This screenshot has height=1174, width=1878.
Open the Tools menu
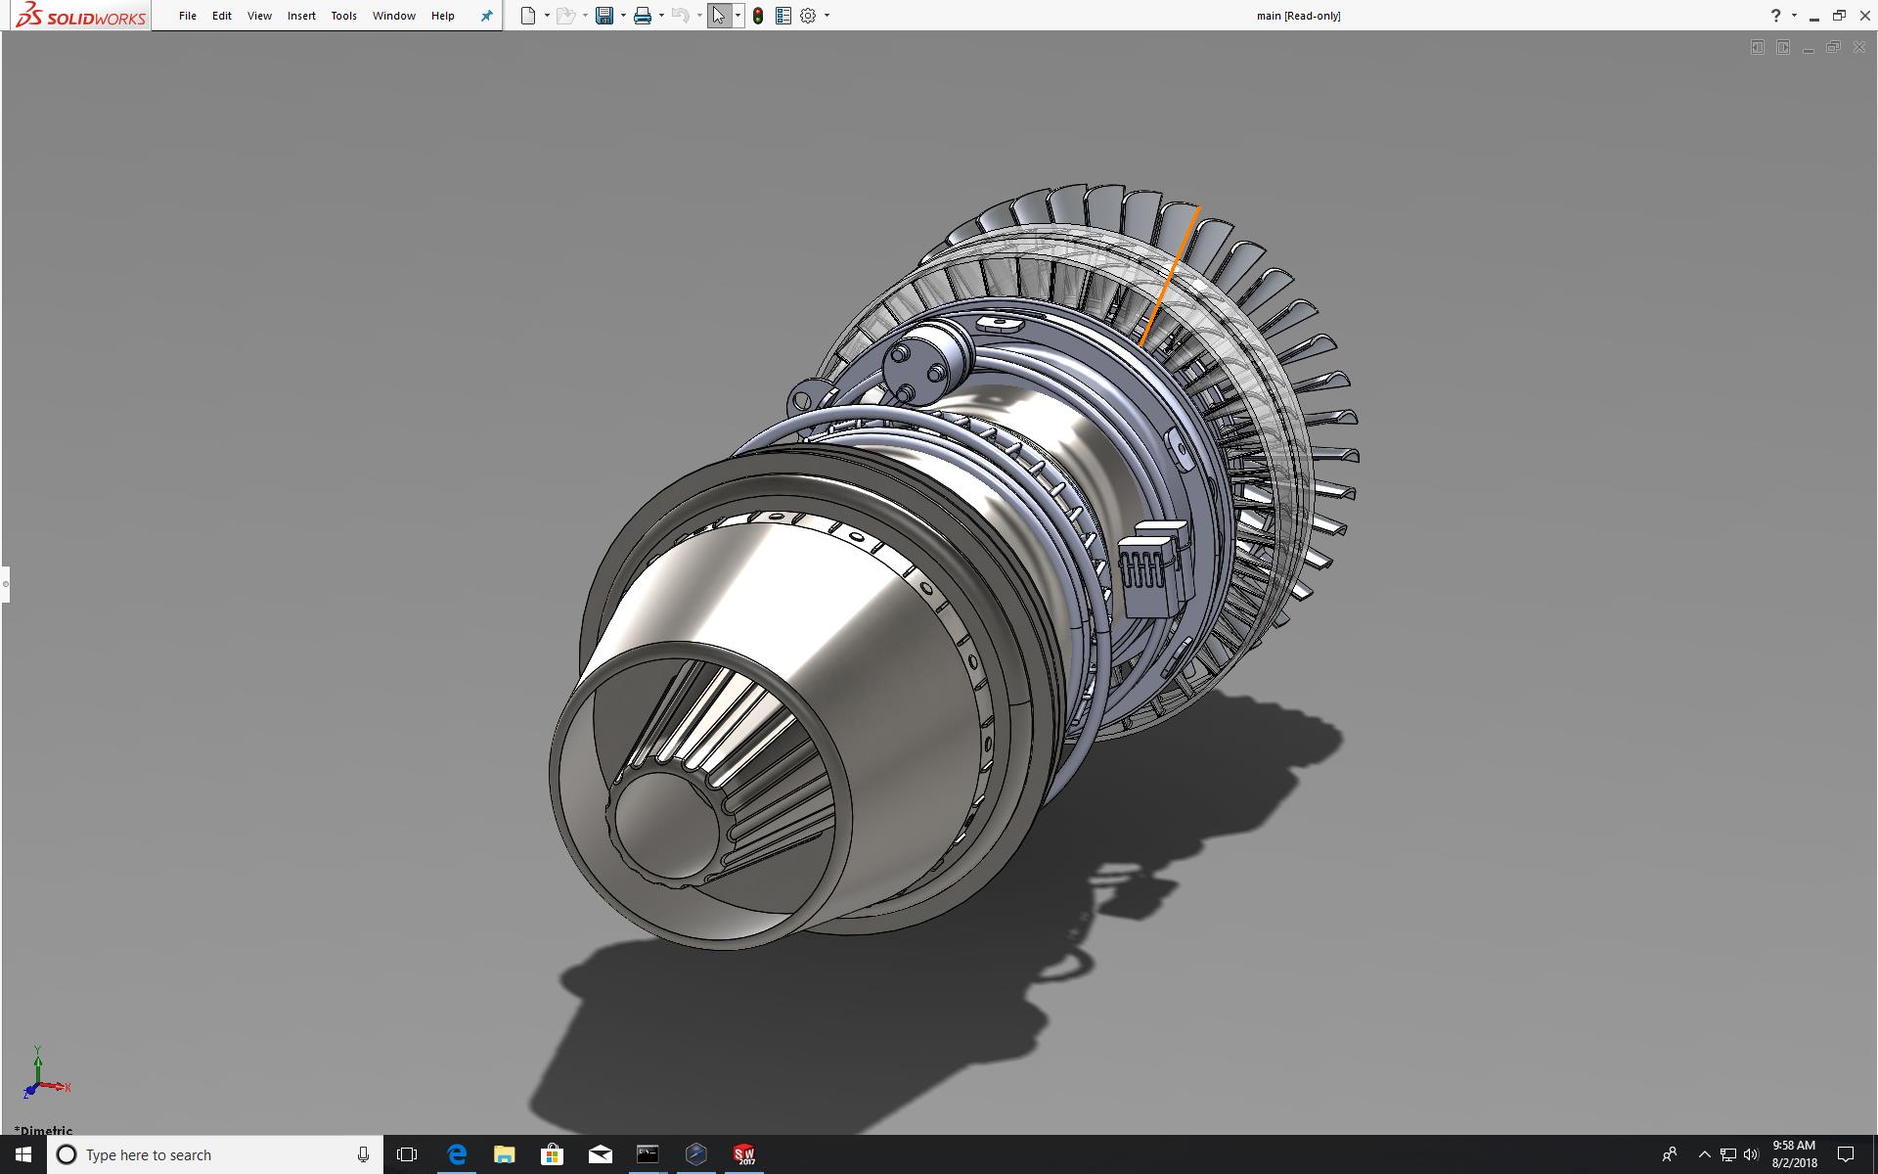click(x=343, y=16)
